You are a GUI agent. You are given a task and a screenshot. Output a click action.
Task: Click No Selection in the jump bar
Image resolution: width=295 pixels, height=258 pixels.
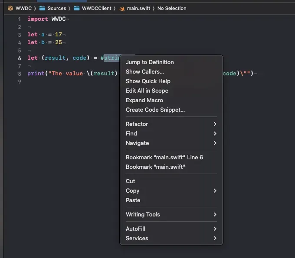(x=172, y=8)
